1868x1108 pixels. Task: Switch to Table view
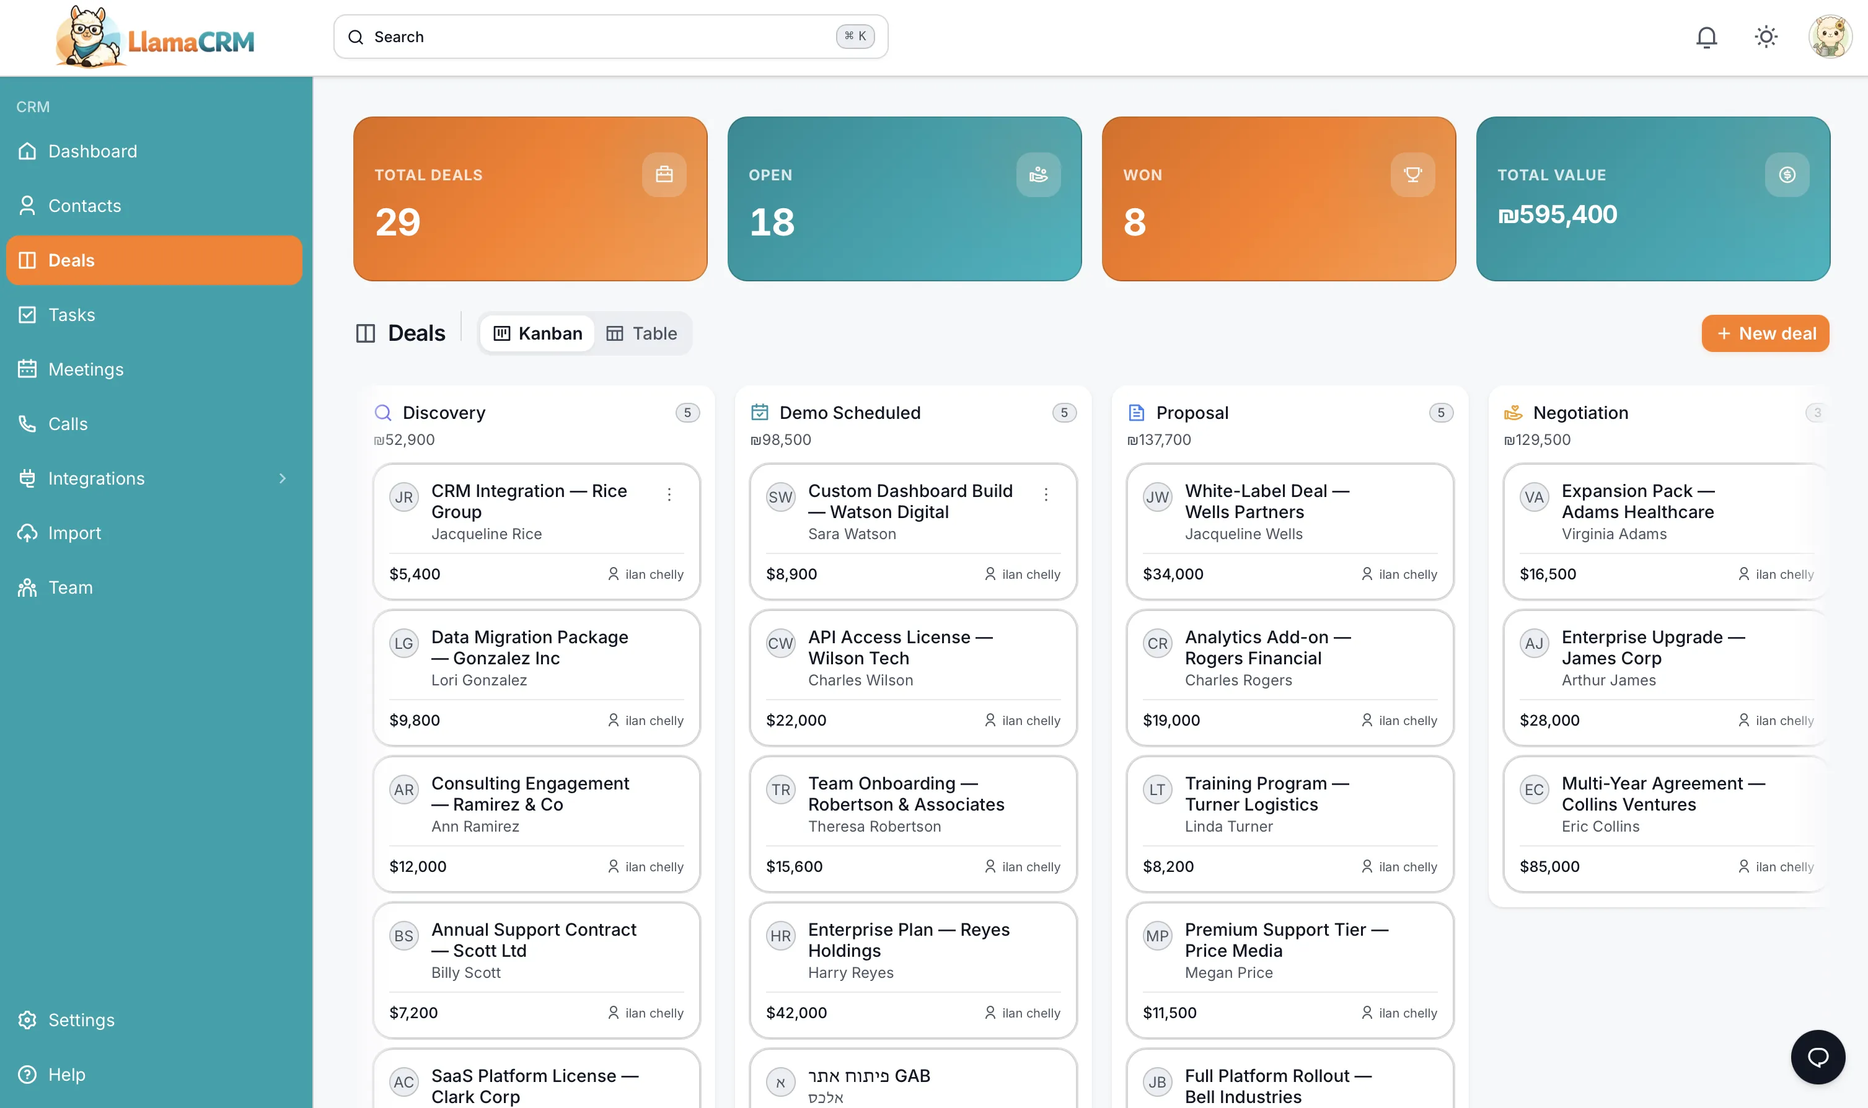pyautogui.click(x=642, y=333)
